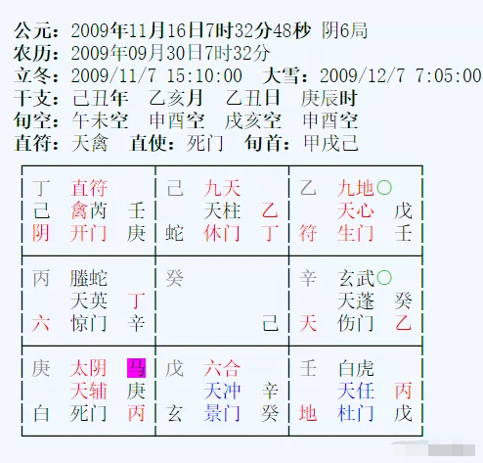Click the 惊门 gate

pyautogui.click(x=89, y=323)
